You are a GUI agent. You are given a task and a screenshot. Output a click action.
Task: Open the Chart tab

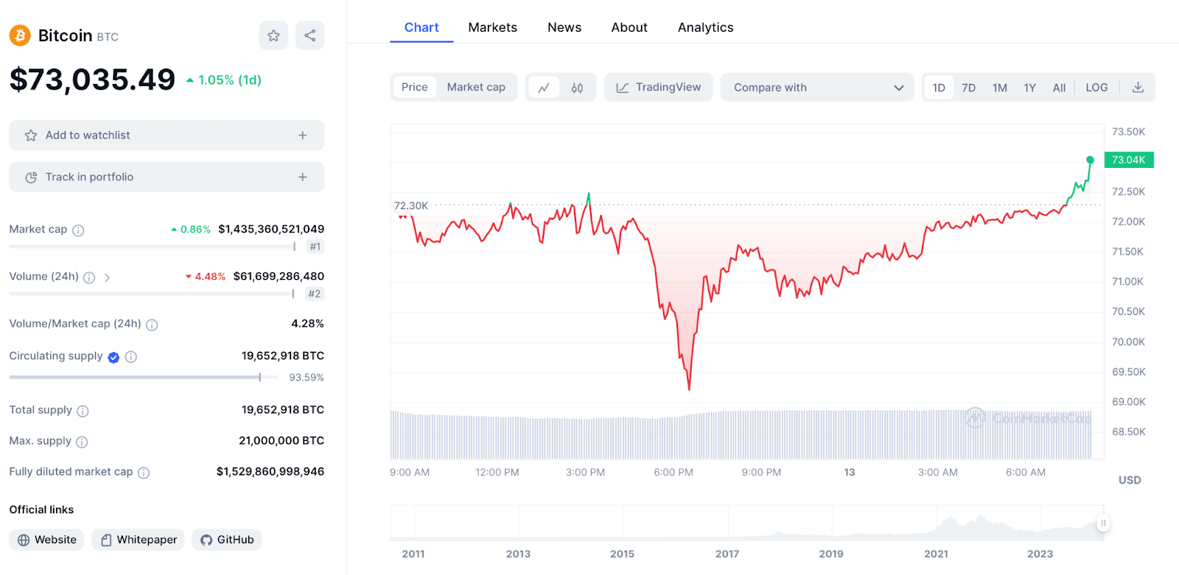coord(421,27)
